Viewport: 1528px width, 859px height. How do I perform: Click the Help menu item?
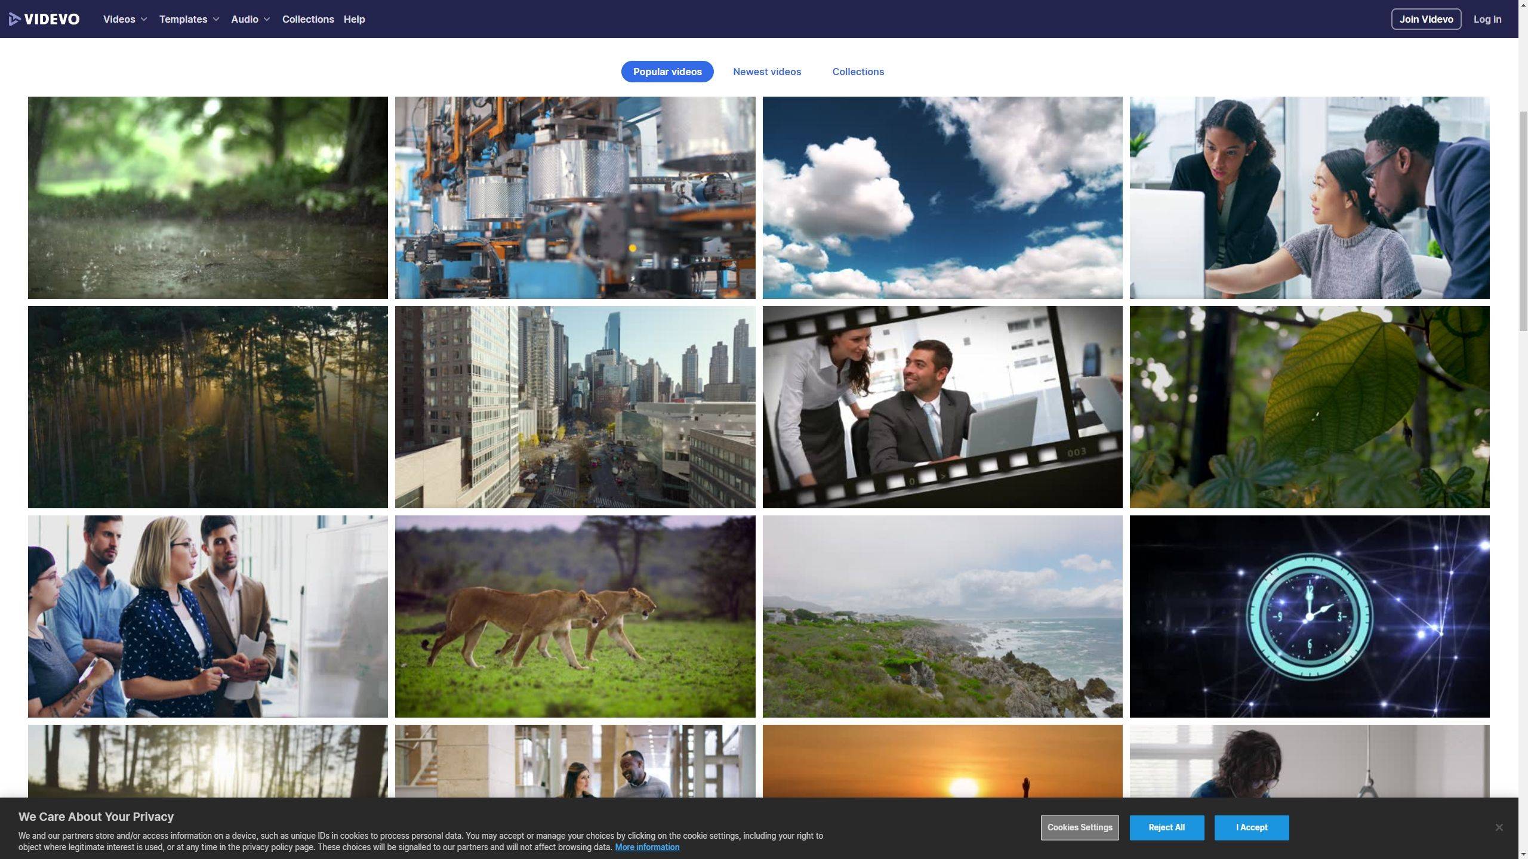[354, 19]
